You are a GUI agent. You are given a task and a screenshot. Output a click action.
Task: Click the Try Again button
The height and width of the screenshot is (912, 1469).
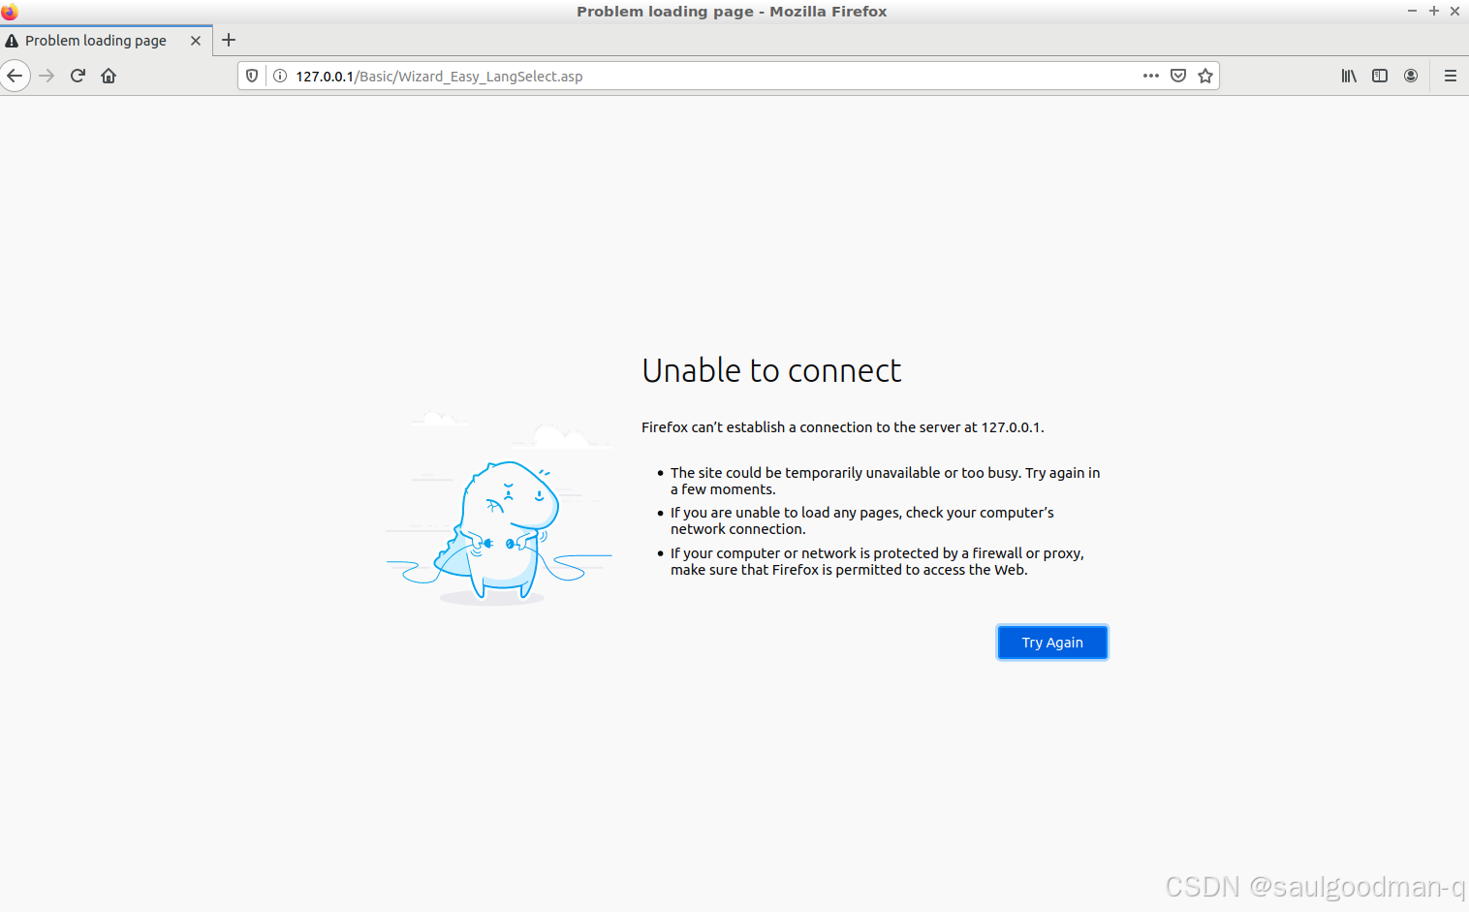tap(1052, 643)
